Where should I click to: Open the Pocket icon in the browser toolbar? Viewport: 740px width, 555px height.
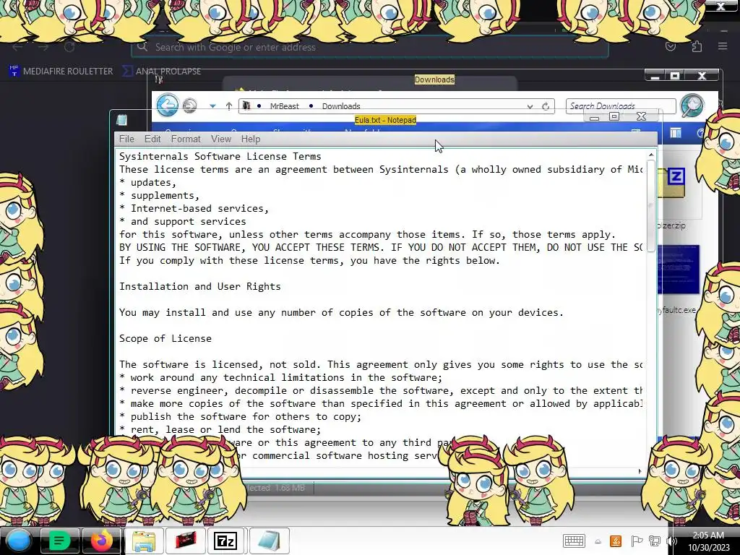pos(670,46)
